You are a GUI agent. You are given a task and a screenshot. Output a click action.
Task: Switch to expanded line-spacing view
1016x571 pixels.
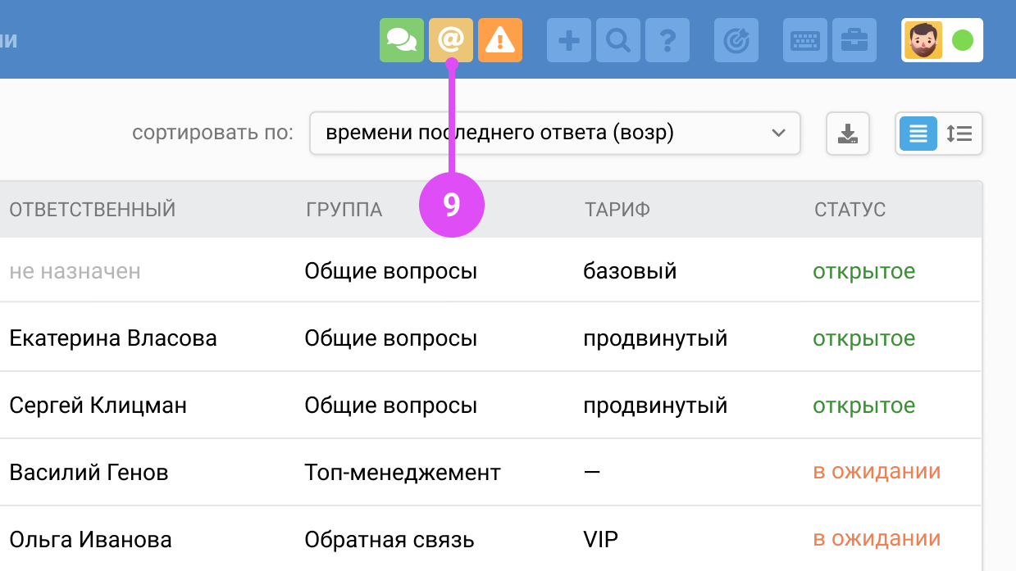[959, 134]
